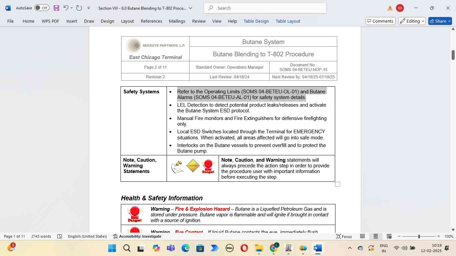
Task: Toggle Focus mode in status bar
Action: [344, 236]
